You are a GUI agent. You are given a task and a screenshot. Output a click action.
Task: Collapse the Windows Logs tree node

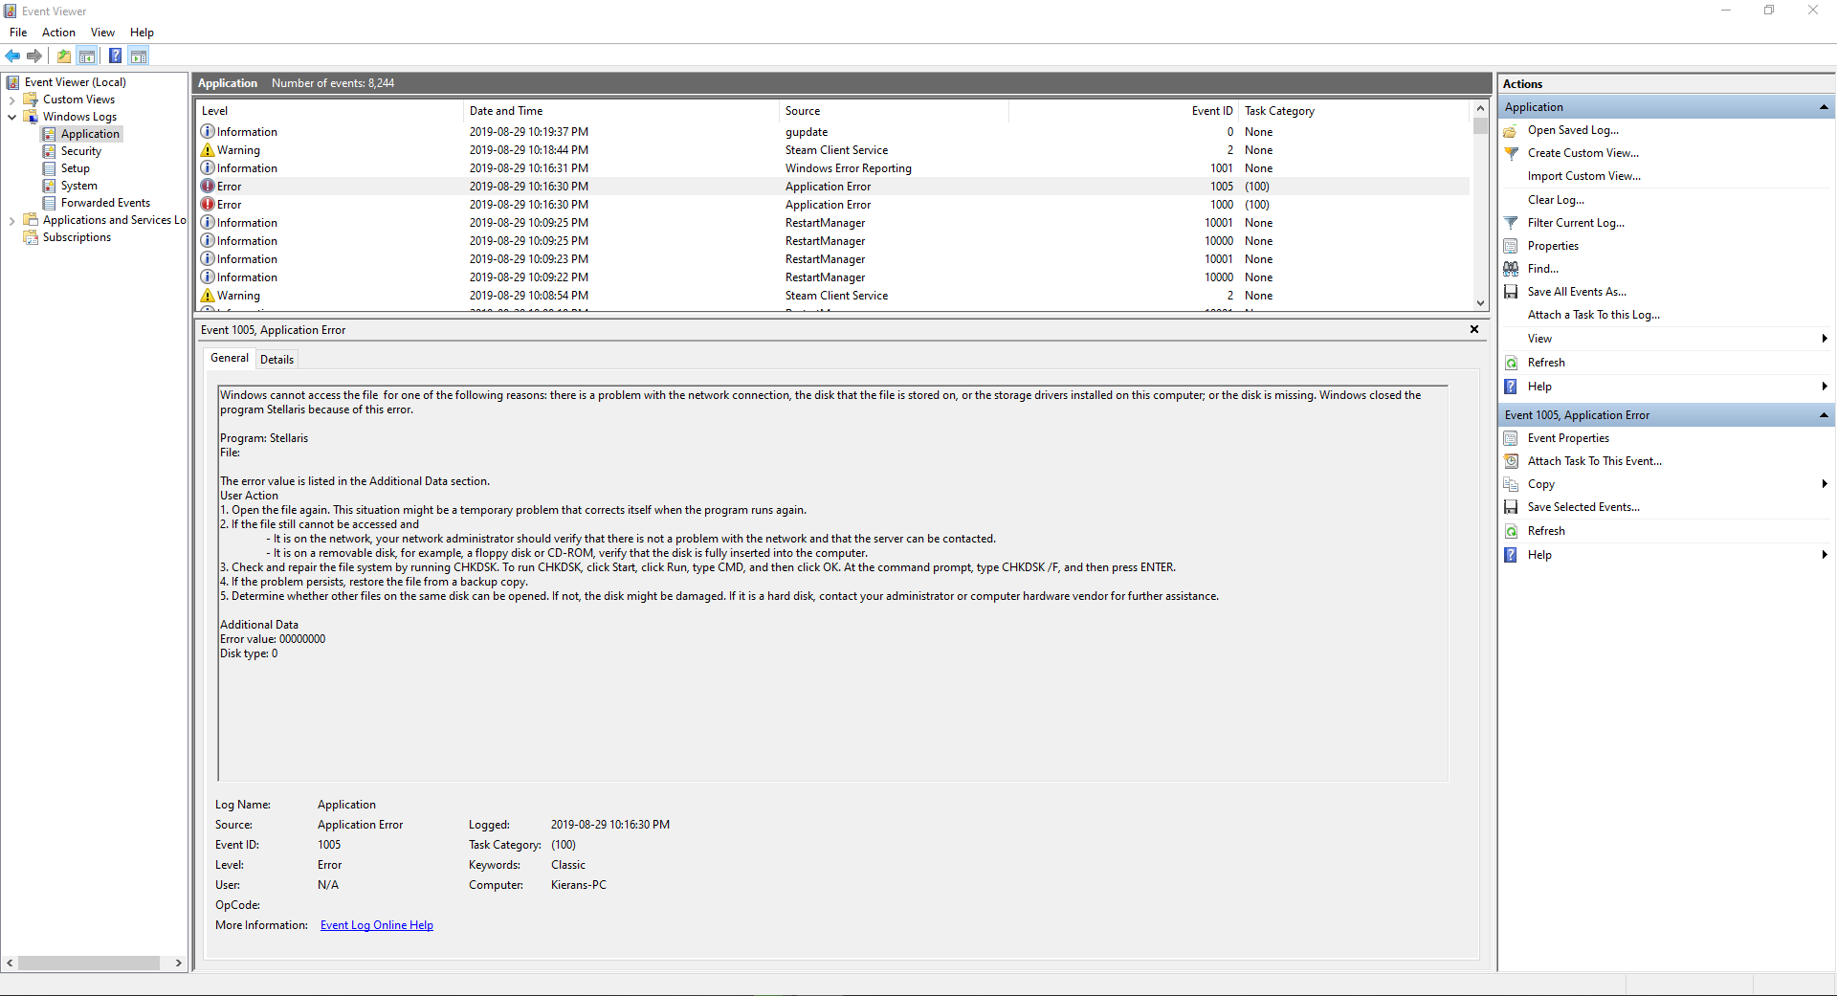(x=11, y=117)
